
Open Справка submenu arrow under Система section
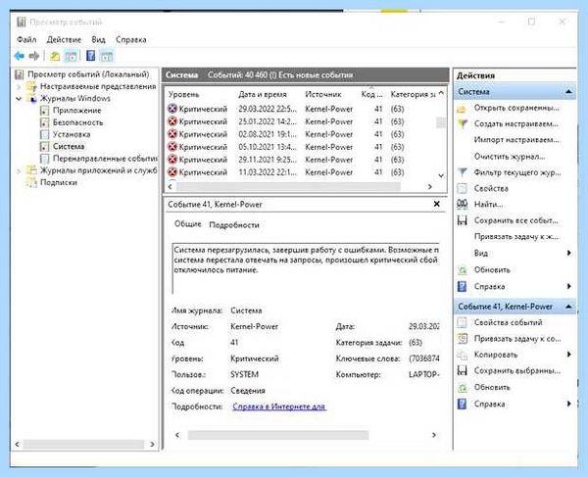click(568, 286)
